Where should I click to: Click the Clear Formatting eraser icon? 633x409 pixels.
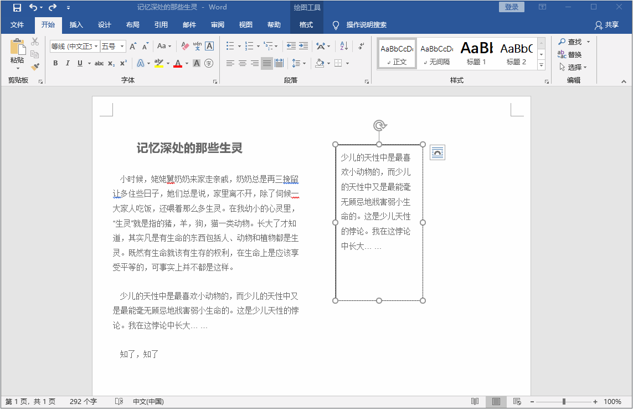point(185,46)
